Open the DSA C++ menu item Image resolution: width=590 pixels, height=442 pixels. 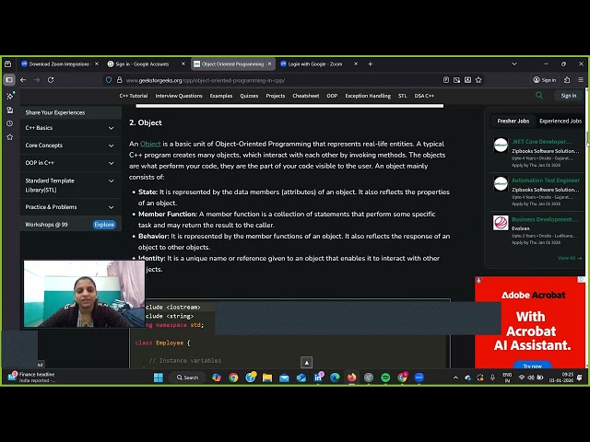[424, 96]
